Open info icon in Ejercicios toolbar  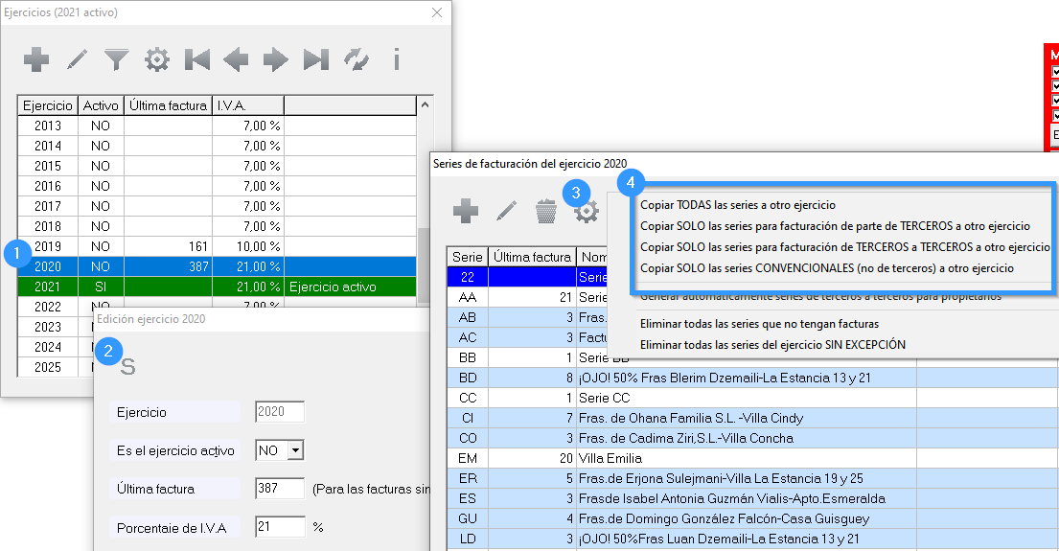tap(396, 60)
